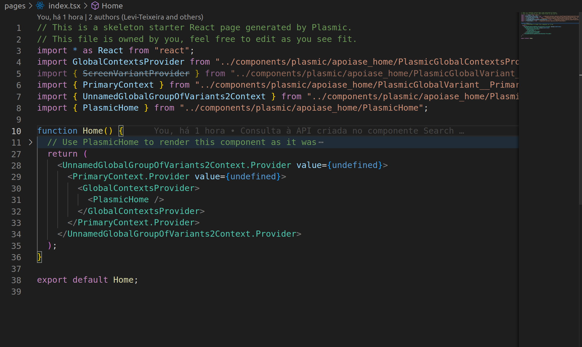Click the Home symbol cube icon
The height and width of the screenshot is (347, 582).
(95, 6)
